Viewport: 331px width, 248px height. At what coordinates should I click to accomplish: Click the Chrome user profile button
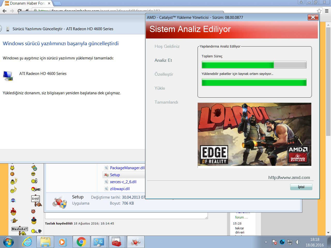tap(301, 2)
